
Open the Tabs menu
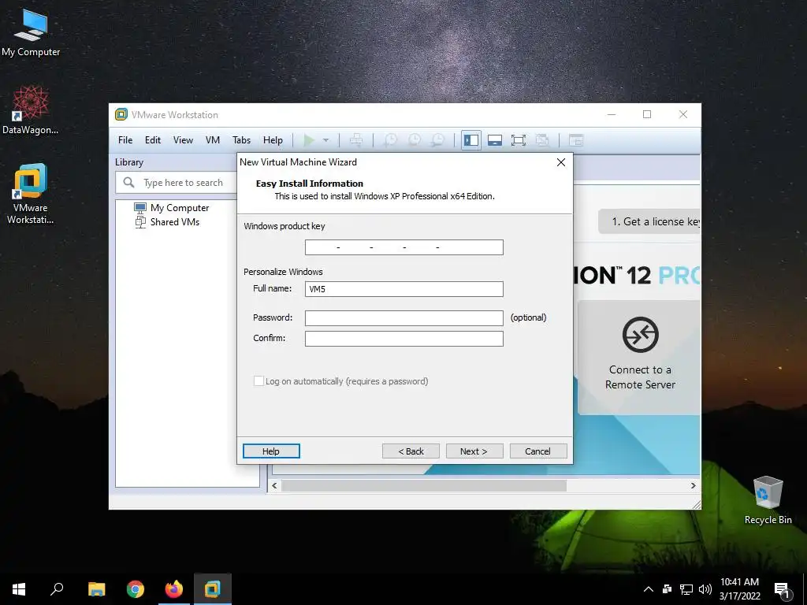point(241,140)
